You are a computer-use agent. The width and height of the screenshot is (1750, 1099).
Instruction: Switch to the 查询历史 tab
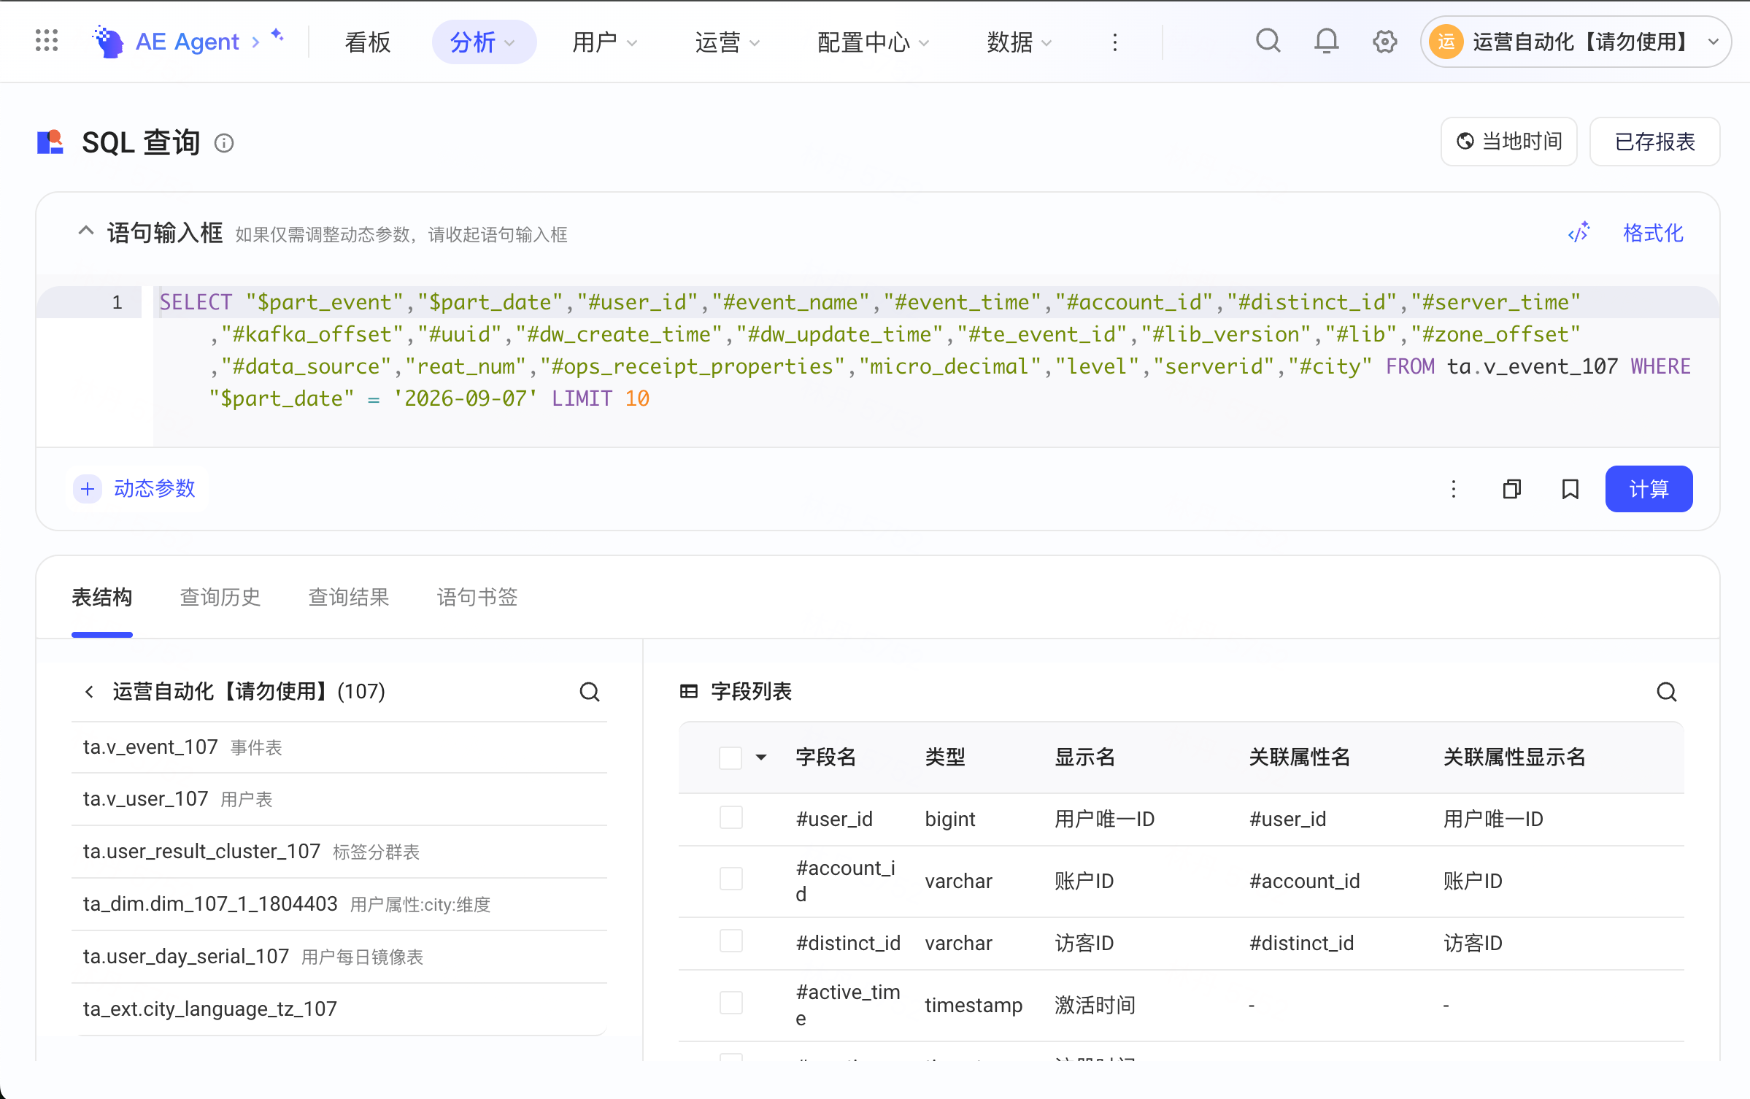220,597
